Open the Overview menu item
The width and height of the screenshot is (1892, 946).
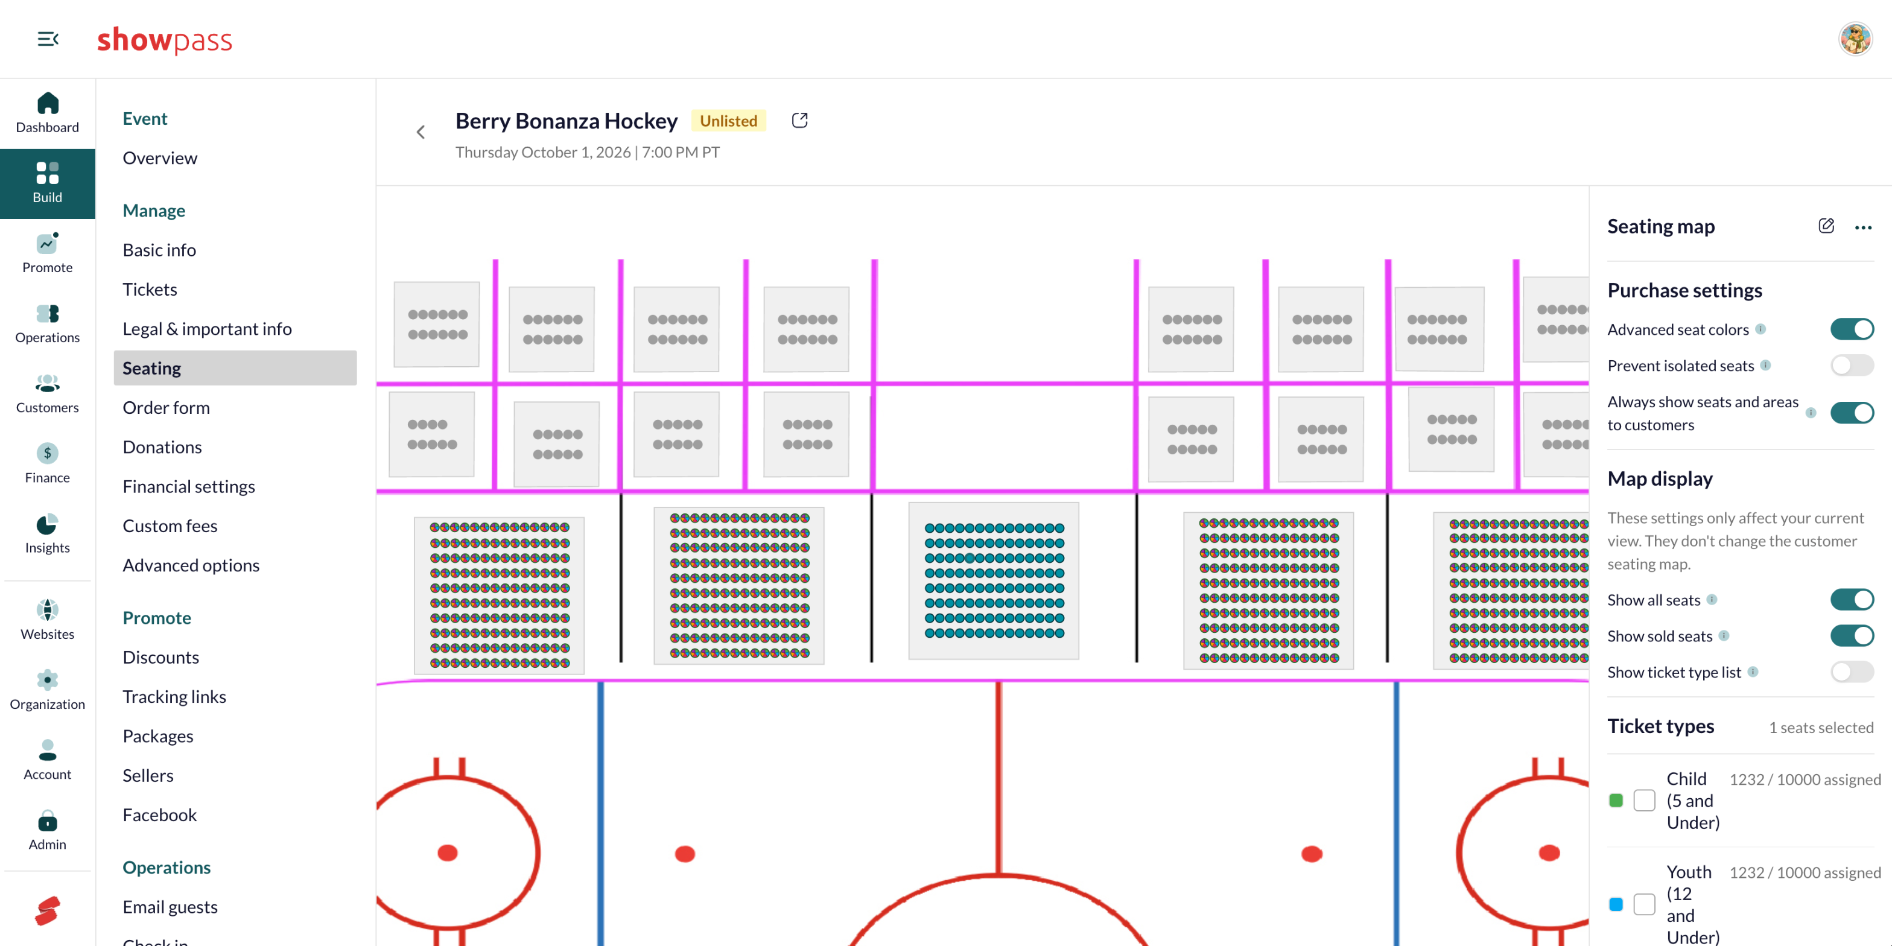click(160, 158)
